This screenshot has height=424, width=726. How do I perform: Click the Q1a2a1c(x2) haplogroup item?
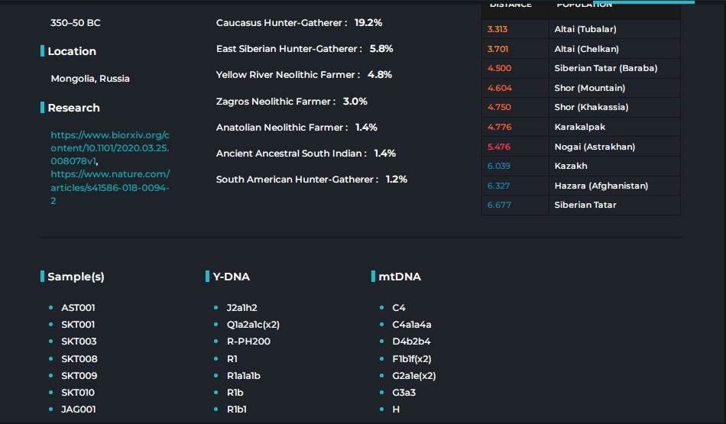click(x=253, y=325)
